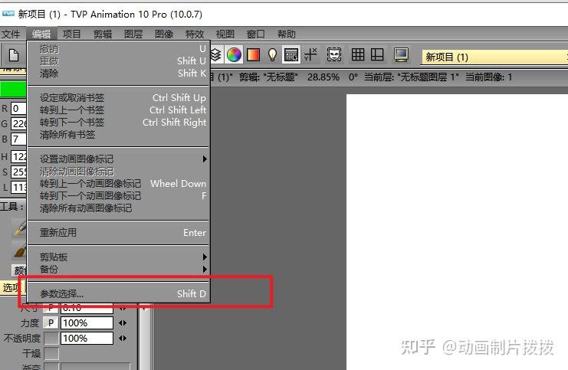Open the orange gradient panel icon
This screenshot has width=568, height=370.
253,55
